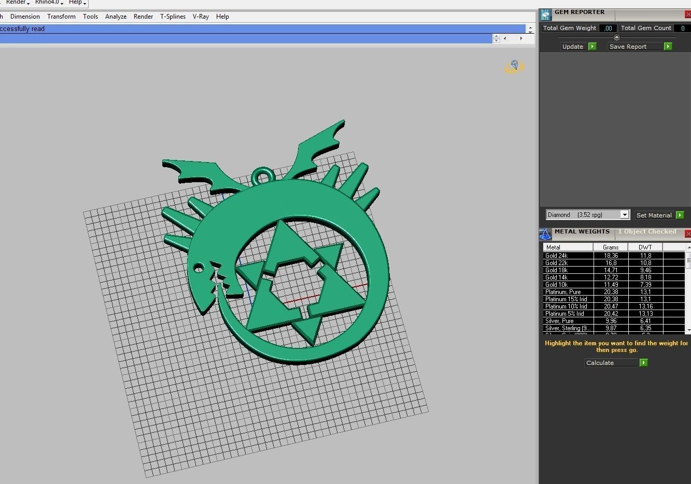The image size is (691, 484).
Task: Select the Gold 10k row
Action: [x=614, y=285]
